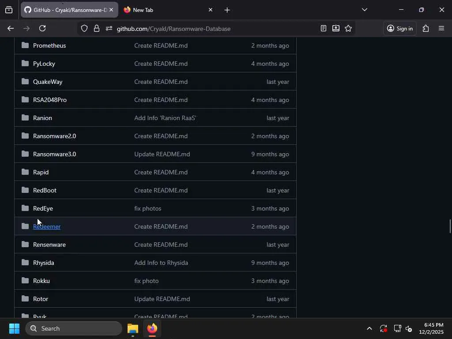This screenshot has width=452, height=339.
Task: Open the tracking protection shield icon
Action: pos(84,28)
